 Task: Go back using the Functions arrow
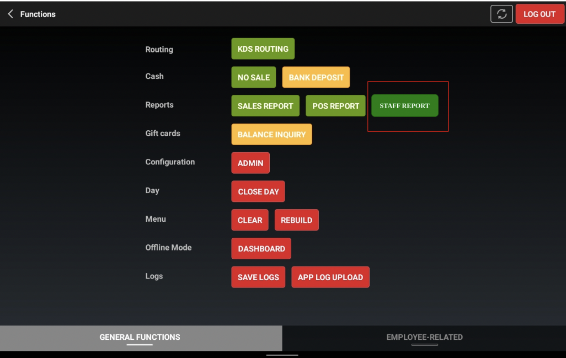(x=10, y=14)
